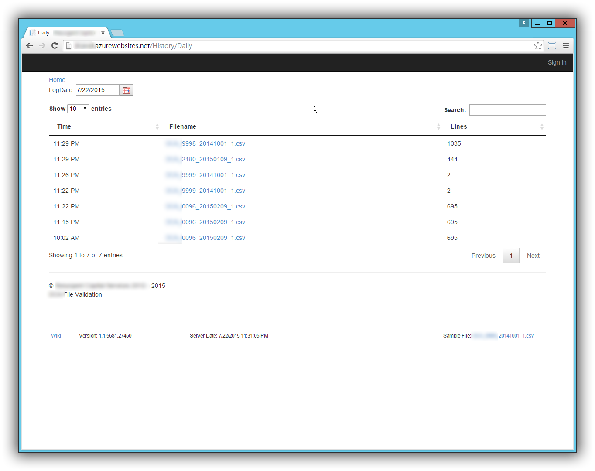Click the browser forward arrow
The width and height of the screenshot is (595, 471).
coord(42,46)
